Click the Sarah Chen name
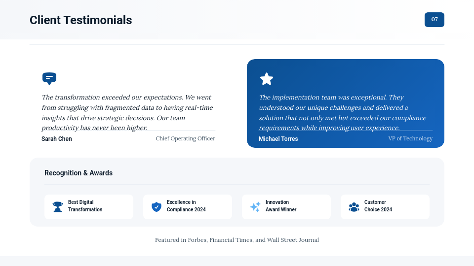The height and width of the screenshot is (266, 474). (57, 139)
